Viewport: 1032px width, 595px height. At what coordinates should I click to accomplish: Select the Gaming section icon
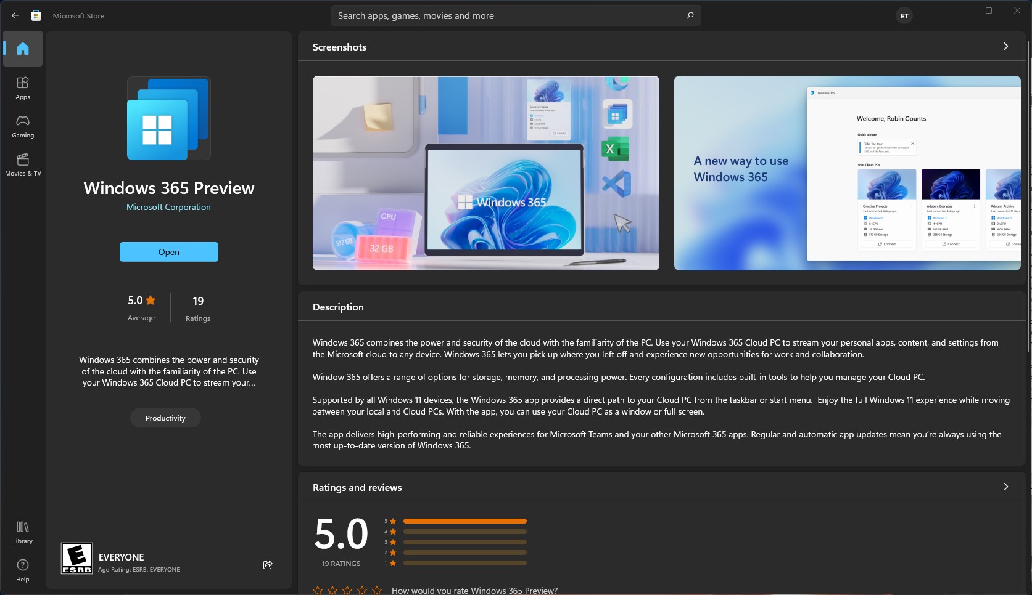click(22, 126)
